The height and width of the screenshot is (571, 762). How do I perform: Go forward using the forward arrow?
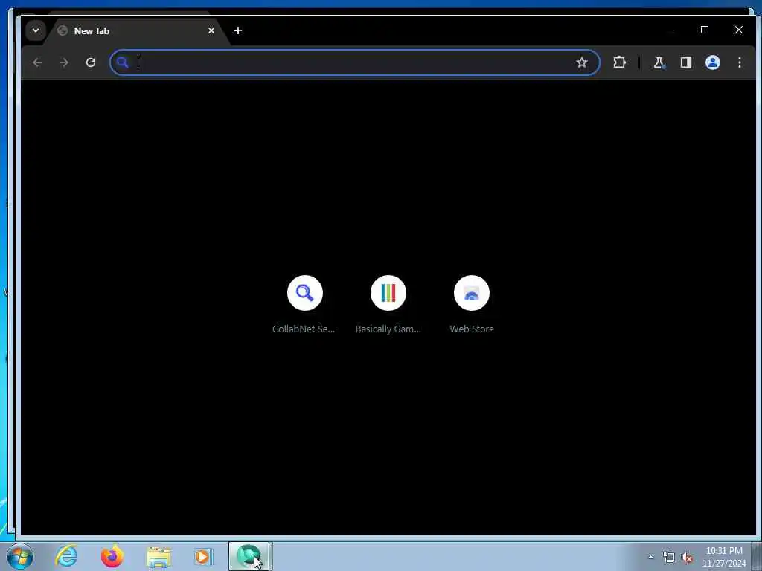pyautogui.click(x=64, y=62)
